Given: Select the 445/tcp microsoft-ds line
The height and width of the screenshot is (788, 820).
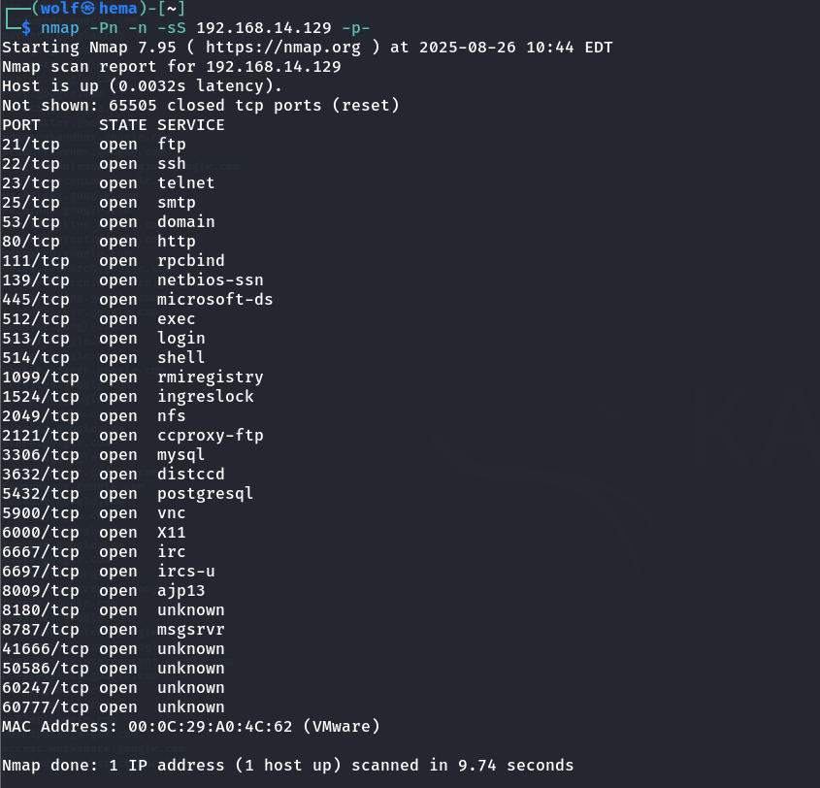Looking at the screenshot, I should tap(137, 299).
